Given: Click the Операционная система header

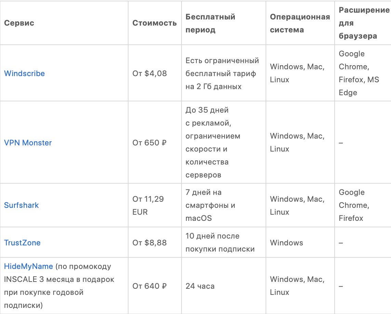Looking at the screenshot, I should click(300, 23).
